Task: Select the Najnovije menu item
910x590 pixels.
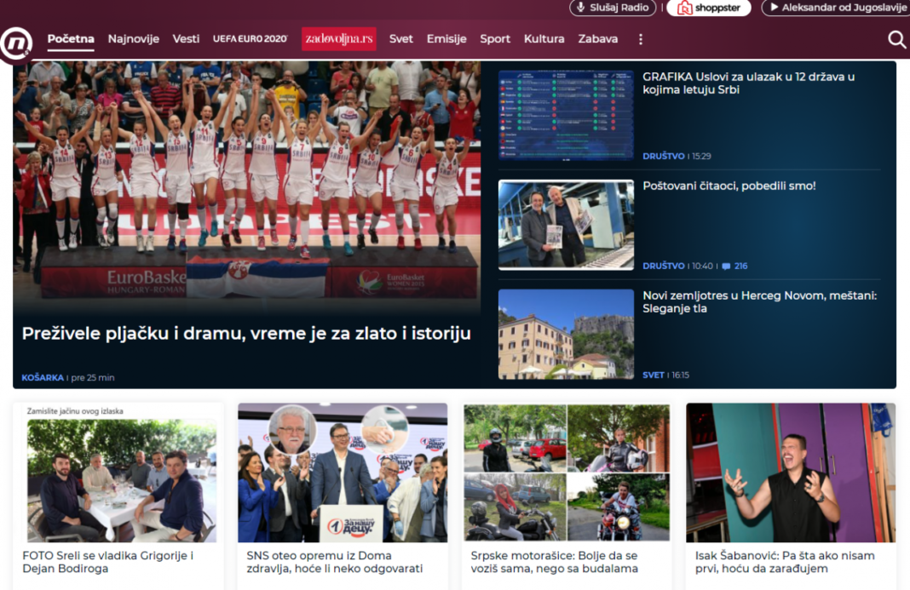Action: (x=133, y=39)
